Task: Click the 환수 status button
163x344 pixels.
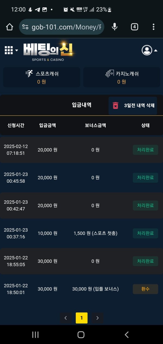Action: tap(145, 289)
